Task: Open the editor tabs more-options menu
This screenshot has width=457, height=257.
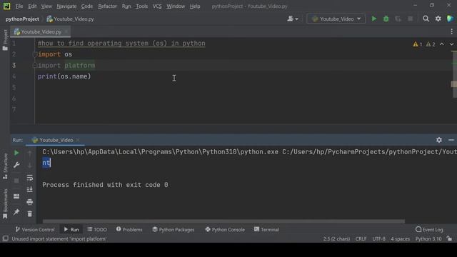Action: coord(451,31)
